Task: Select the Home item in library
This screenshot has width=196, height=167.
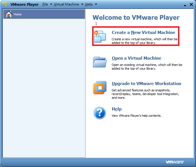Action: point(44,14)
